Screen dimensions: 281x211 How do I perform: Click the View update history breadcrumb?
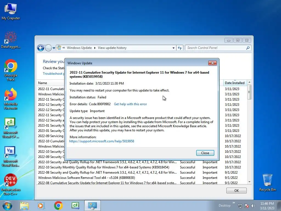pos(112,48)
